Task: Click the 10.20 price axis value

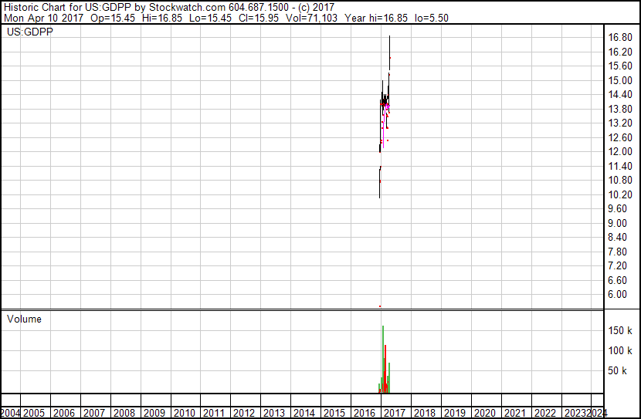Action: 620,194
